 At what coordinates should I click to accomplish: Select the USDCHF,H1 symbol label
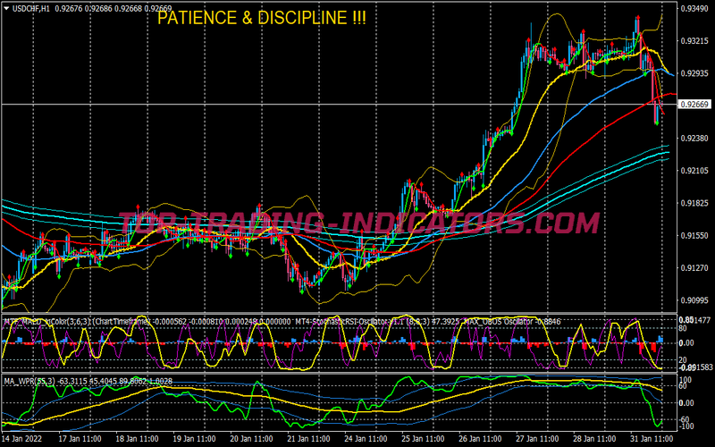[31, 9]
